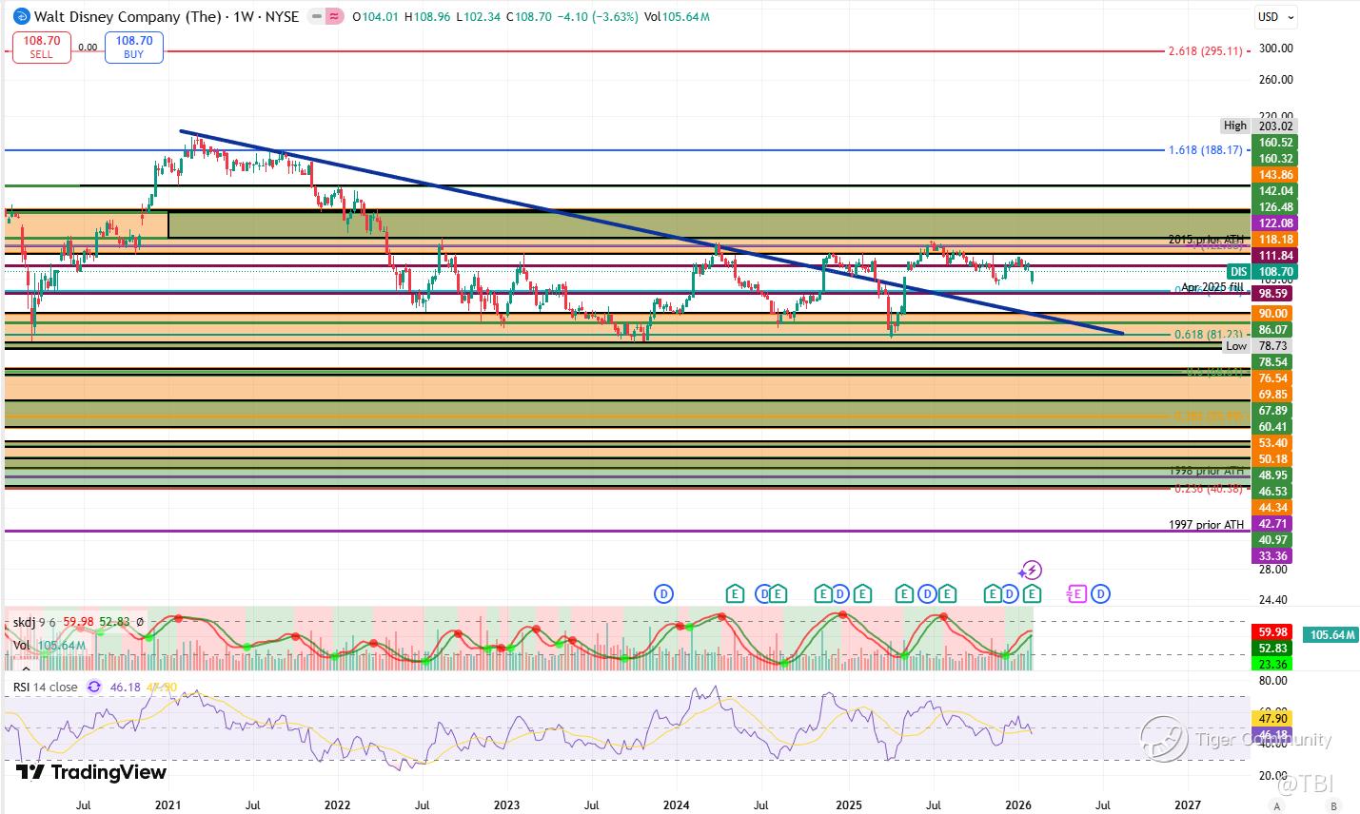Click the earnings E marker below lightning icon
Viewport: 1360px width, 814px height.
click(x=1033, y=594)
